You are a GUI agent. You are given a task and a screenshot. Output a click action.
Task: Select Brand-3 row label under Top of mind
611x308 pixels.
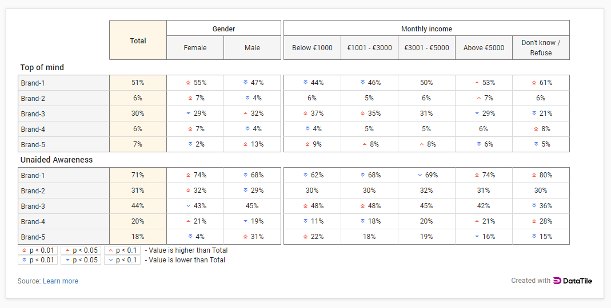point(33,114)
